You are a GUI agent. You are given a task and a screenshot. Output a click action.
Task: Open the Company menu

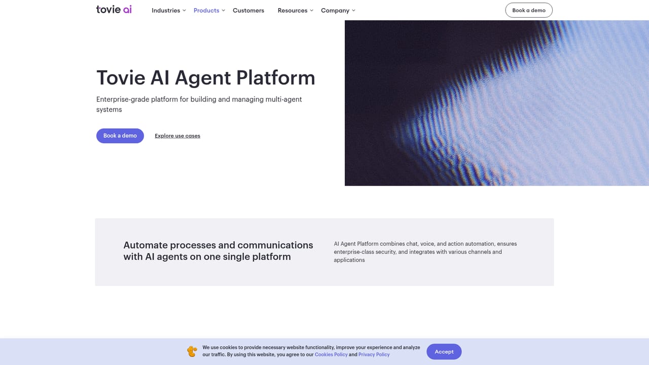335,10
